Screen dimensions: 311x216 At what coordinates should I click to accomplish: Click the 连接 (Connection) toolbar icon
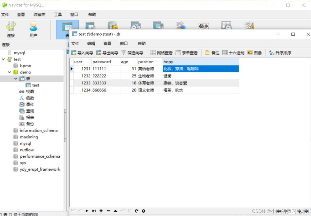pyautogui.click(x=11, y=29)
